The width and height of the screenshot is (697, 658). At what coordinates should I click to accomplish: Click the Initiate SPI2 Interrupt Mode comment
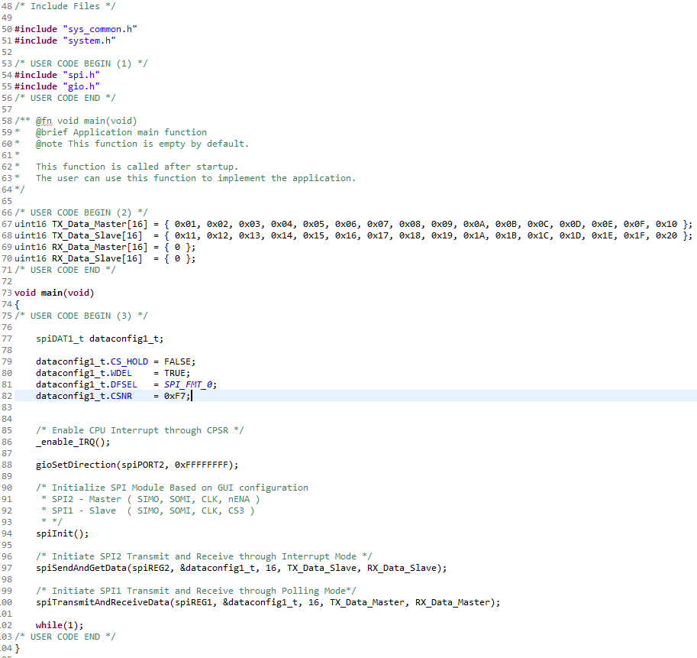[204, 556]
